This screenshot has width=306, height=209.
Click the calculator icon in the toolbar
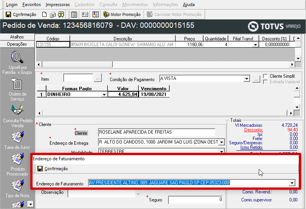pos(74,14)
